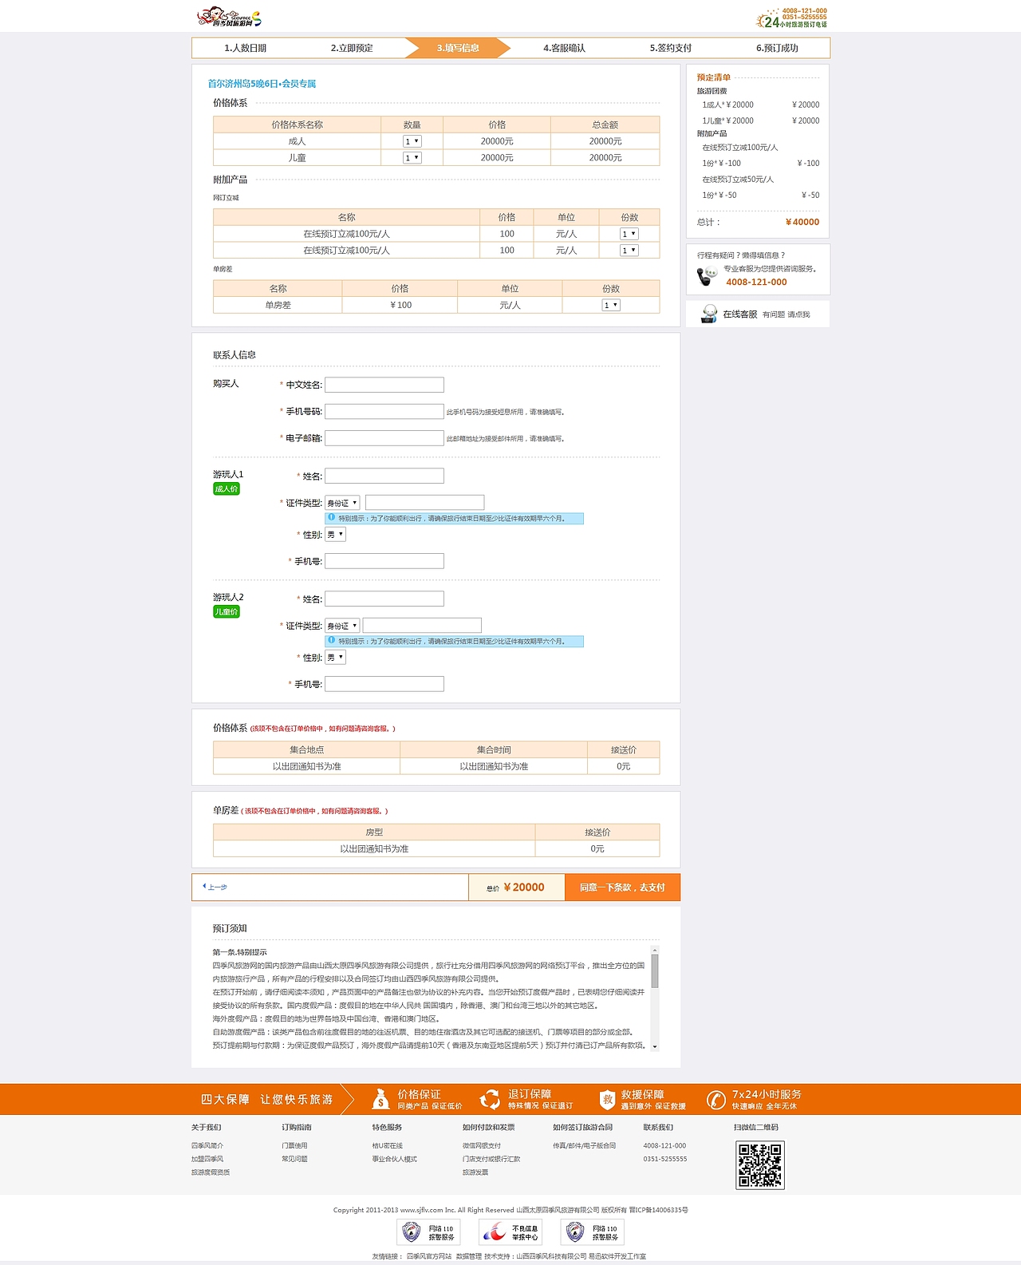
Task: Click the telephone icon beside 4008-121-000
Action: pyautogui.click(x=707, y=276)
